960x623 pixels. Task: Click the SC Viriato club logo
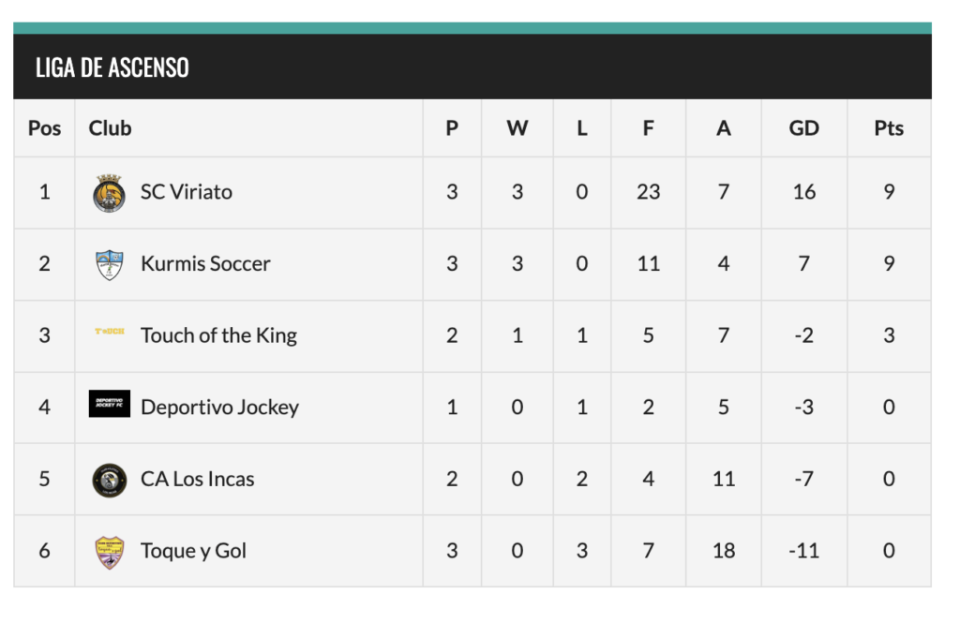coord(110,193)
